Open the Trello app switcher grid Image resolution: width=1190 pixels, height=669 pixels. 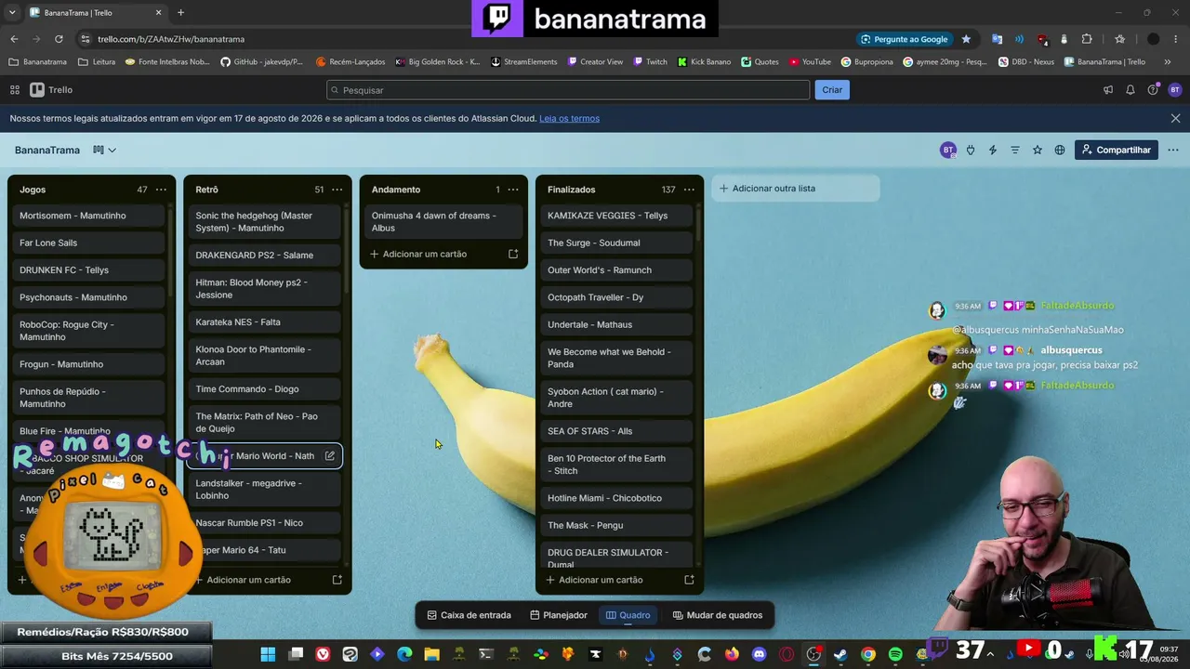point(15,90)
